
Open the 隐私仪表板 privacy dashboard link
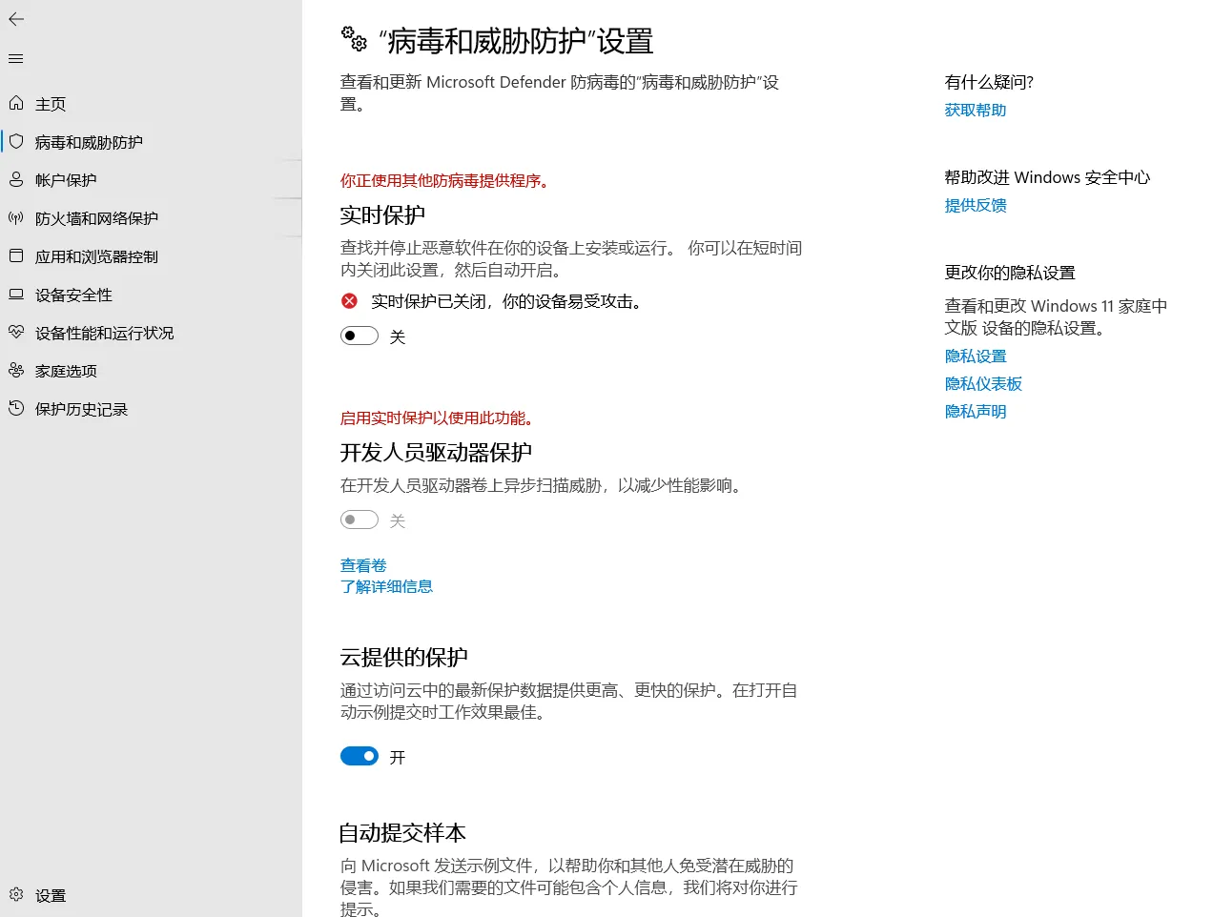click(983, 383)
